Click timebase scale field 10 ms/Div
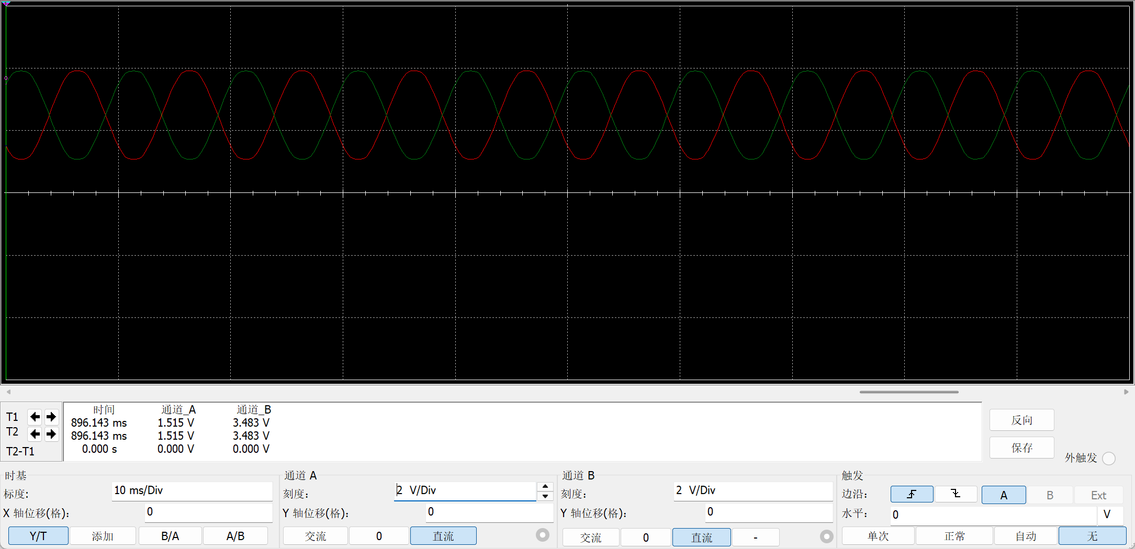 point(192,490)
